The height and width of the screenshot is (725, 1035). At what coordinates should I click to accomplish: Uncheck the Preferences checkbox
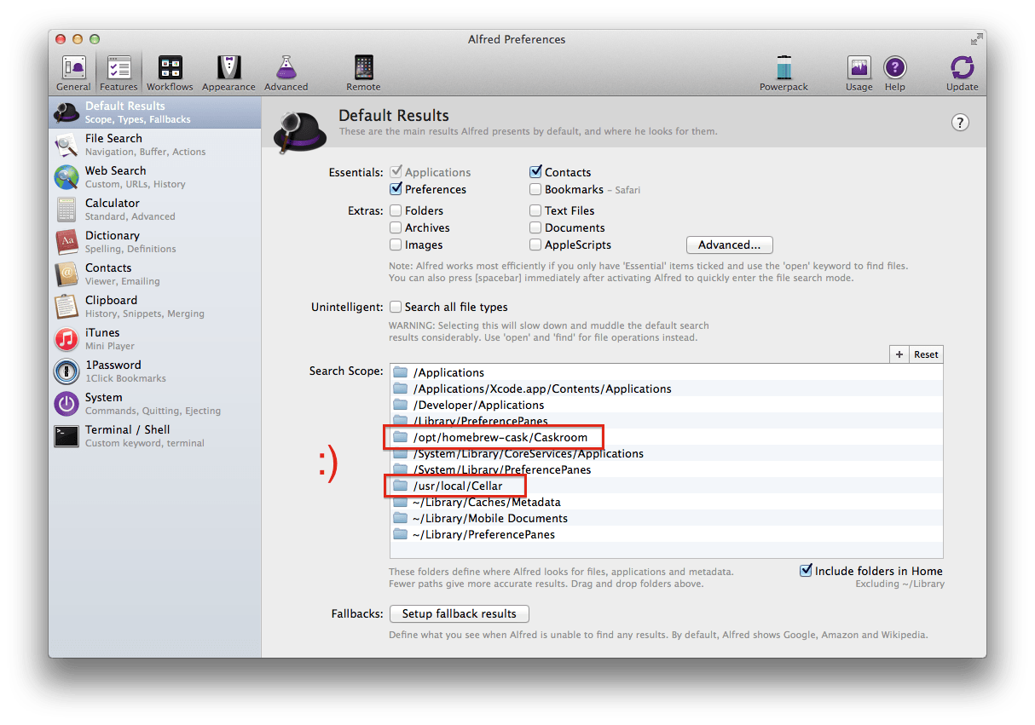click(x=396, y=189)
